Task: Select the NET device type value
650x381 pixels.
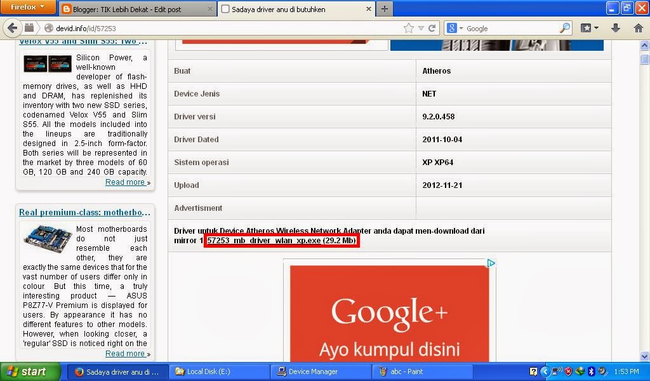Action: tap(429, 94)
